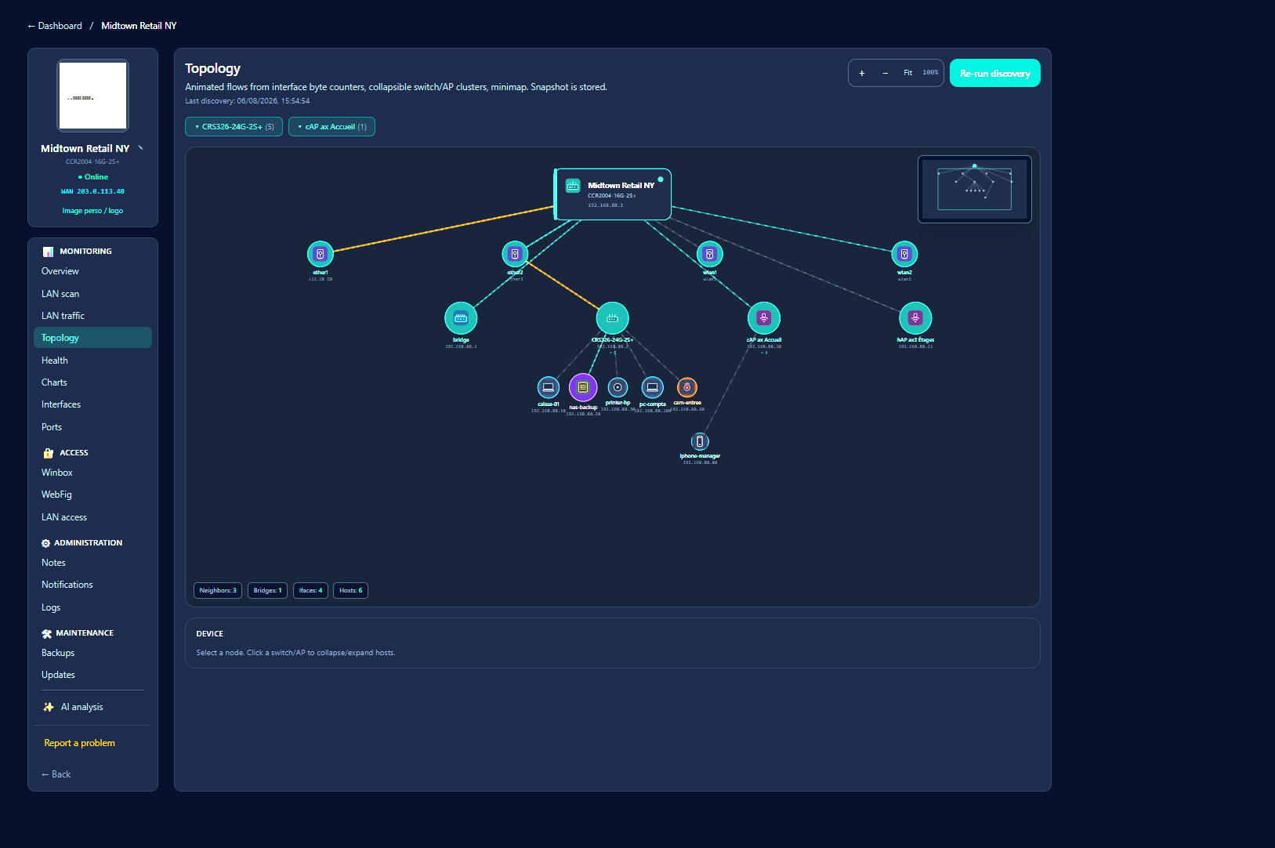Click the Maintenance section tools icon
The height and width of the screenshot is (848, 1275).
pyautogui.click(x=46, y=633)
